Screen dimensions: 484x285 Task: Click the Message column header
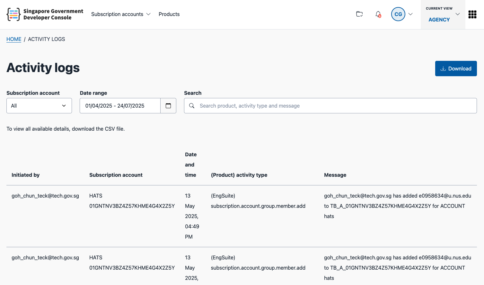(x=335, y=175)
